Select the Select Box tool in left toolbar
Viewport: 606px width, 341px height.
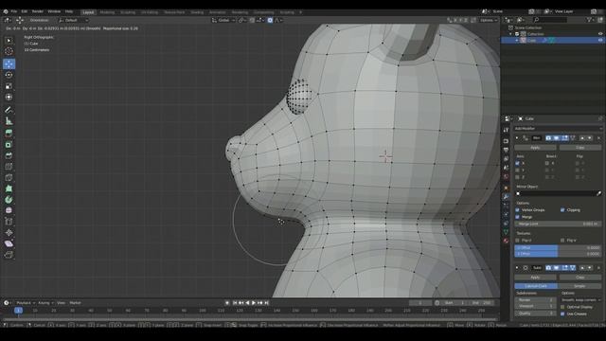[9, 41]
